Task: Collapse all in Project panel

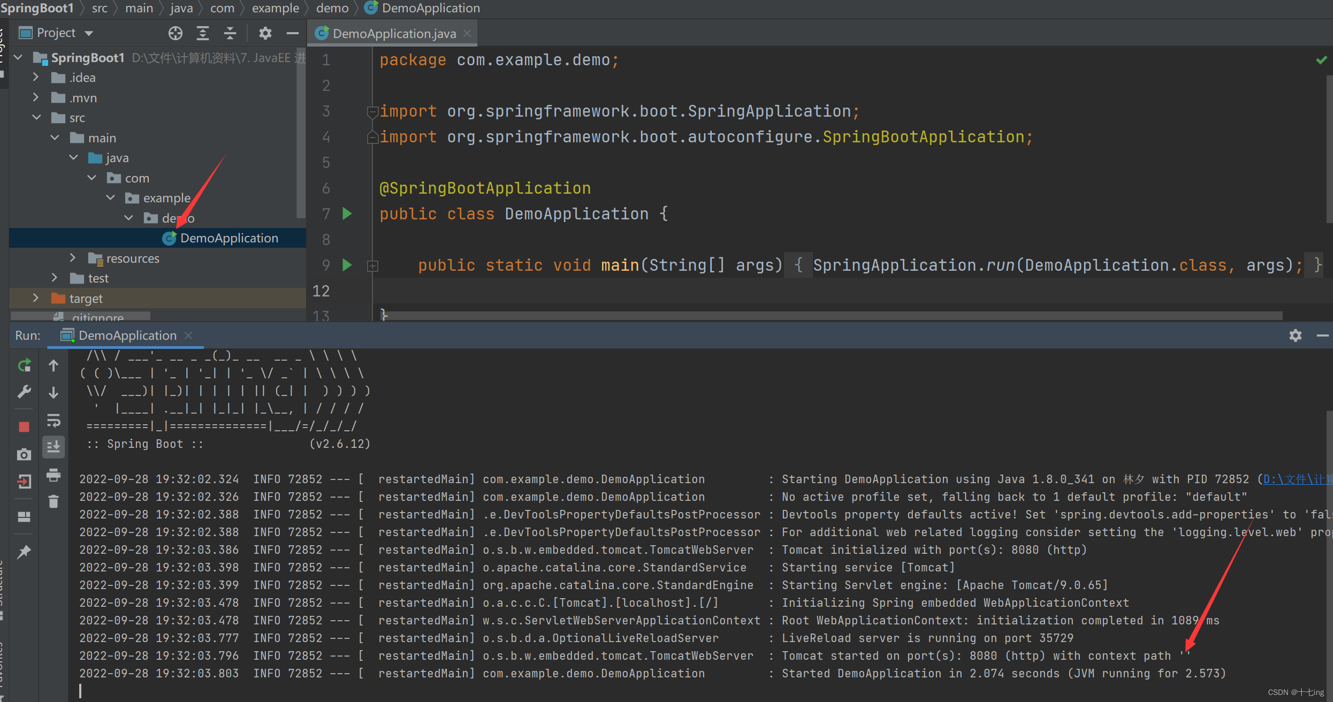Action: [230, 33]
